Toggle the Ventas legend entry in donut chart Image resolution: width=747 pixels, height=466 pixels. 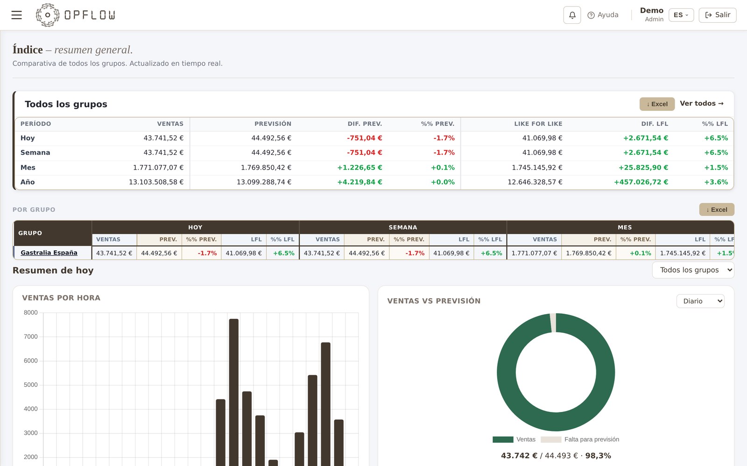(514, 439)
